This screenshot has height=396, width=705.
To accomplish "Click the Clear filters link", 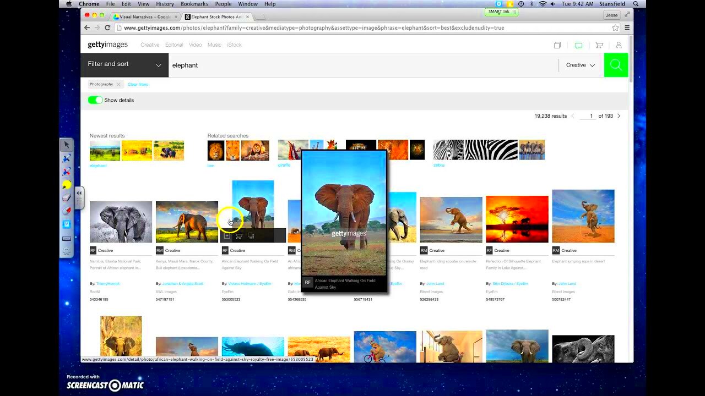I will [138, 84].
